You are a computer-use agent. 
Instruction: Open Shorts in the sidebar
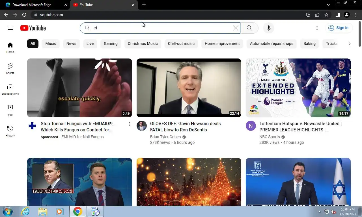point(10,68)
